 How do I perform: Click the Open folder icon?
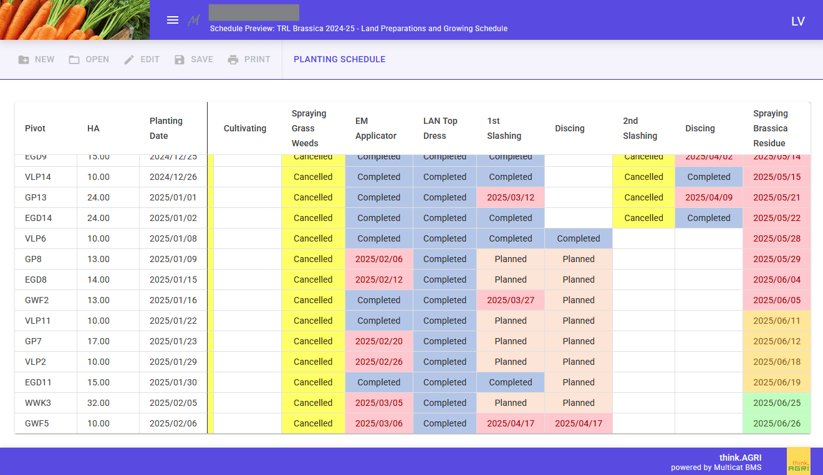tap(74, 60)
